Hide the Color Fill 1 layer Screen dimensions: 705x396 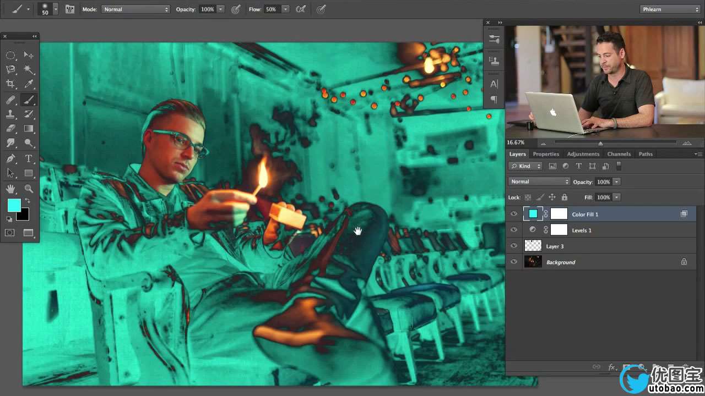click(x=514, y=215)
